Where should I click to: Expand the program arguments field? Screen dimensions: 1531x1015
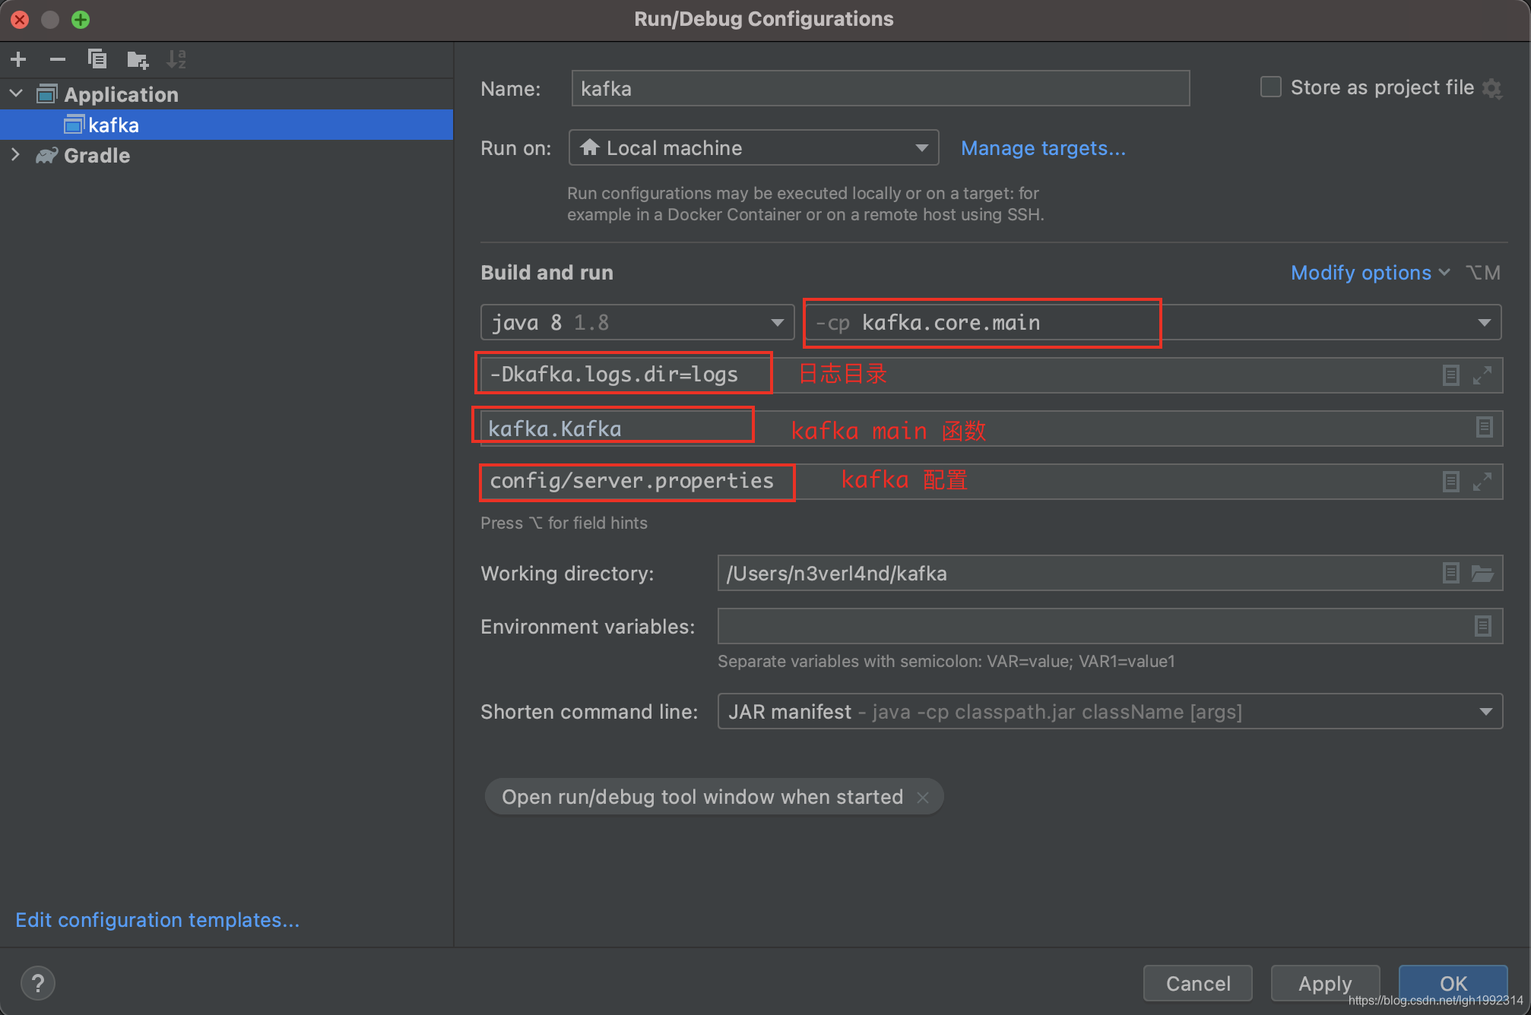tap(1482, 482)
